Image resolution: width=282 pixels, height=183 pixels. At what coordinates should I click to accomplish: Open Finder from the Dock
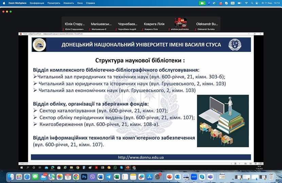tap(11, 177)
